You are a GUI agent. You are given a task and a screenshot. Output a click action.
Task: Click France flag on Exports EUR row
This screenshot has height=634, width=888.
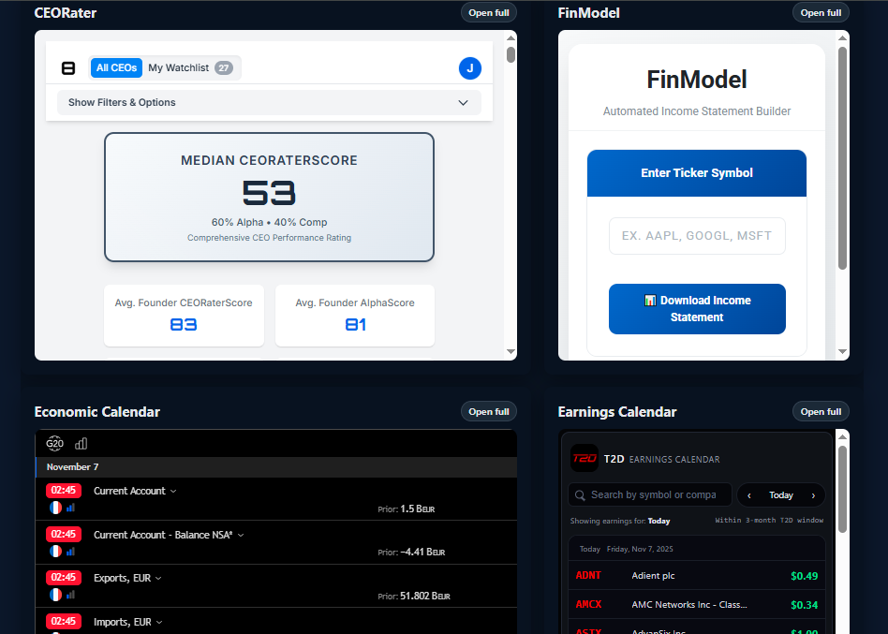[x=55, y=595]
